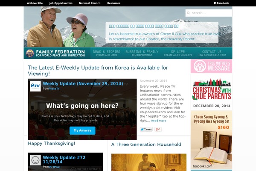
Task: Click the 'What's going on here?' message
Action: pos(82,106)
